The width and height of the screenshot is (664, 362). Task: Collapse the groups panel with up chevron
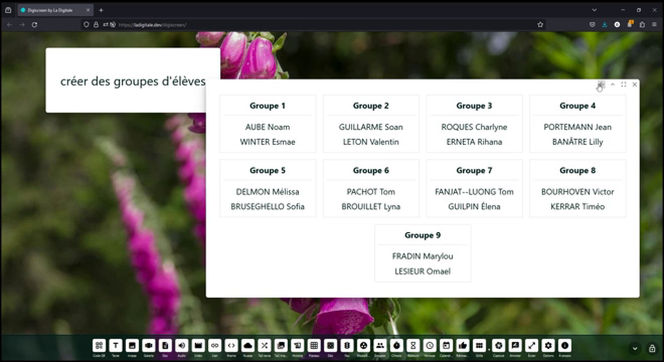pos(613,84)
